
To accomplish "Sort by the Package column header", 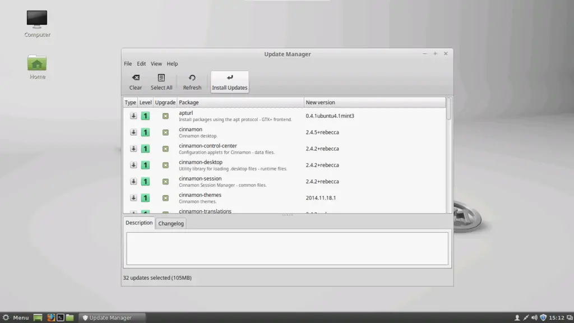I will [x=240, y=103].
